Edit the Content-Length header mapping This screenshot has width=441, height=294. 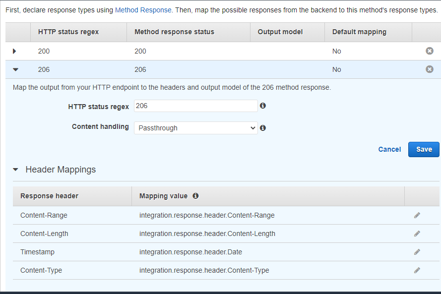point(417,234)
